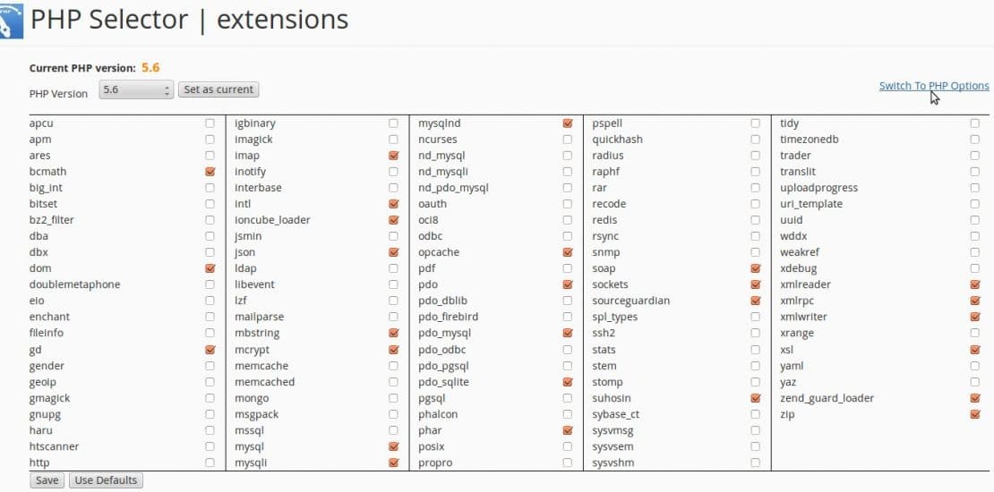Uncheck the soap extension
Viewport: 994px width, 492px height.
click(755, 268)
